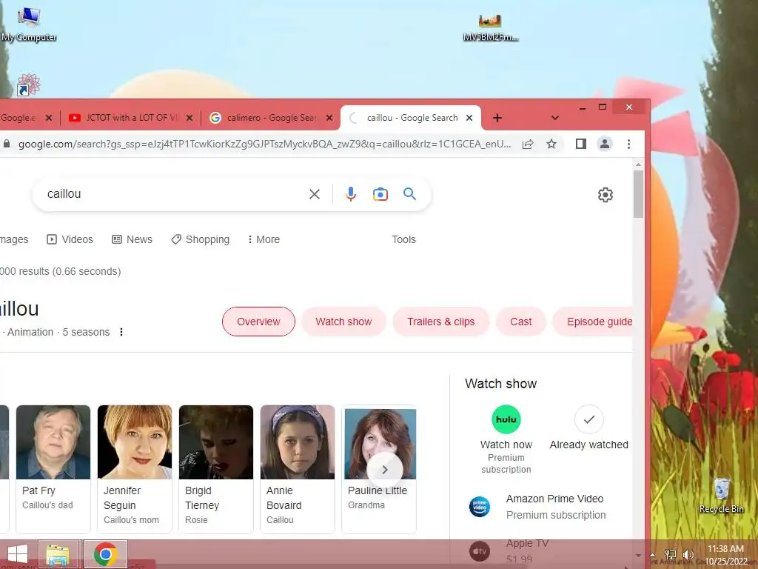The image size is (758, 569).
Task: Click the Chrome taskbar icon
Action: pos(106,554)
